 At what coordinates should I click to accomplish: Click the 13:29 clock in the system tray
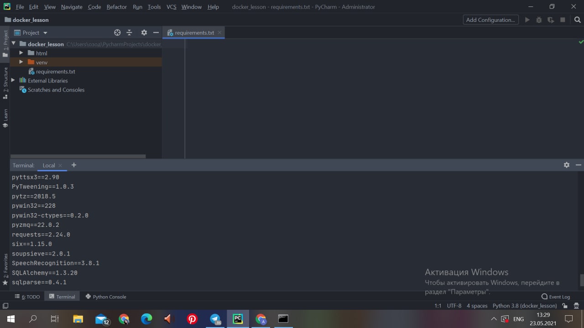543,315
